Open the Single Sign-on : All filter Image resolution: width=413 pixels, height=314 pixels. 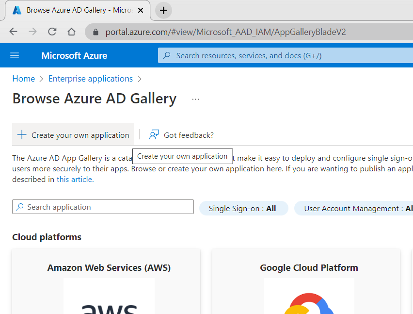(x=244, y=208)
